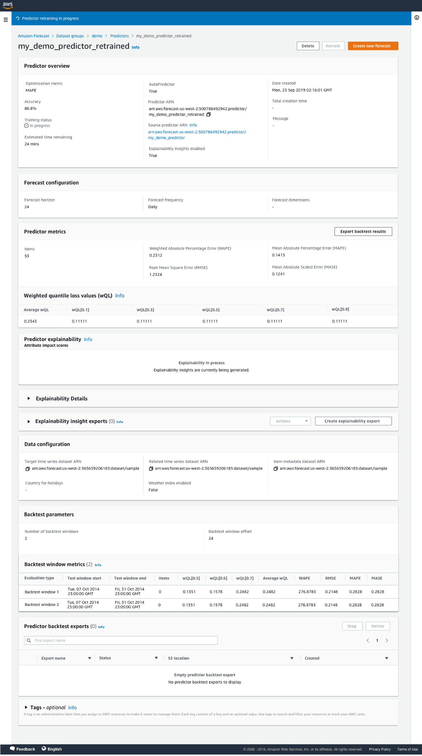Image resolution: width=422 pixels, height=756 pixels.
Task: Open Info link next to predictor title
Action: point(135,47)
